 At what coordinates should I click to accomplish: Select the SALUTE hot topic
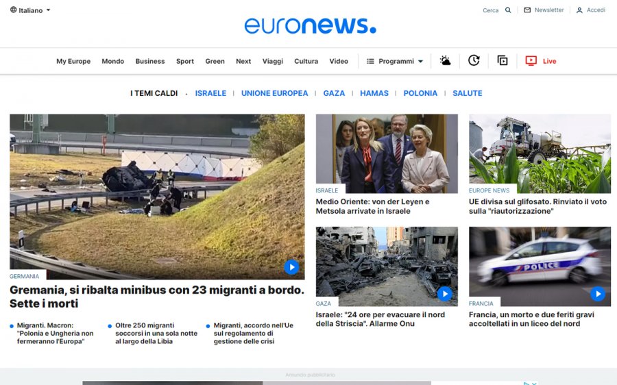pyautogui.click(x=467, y=93)
